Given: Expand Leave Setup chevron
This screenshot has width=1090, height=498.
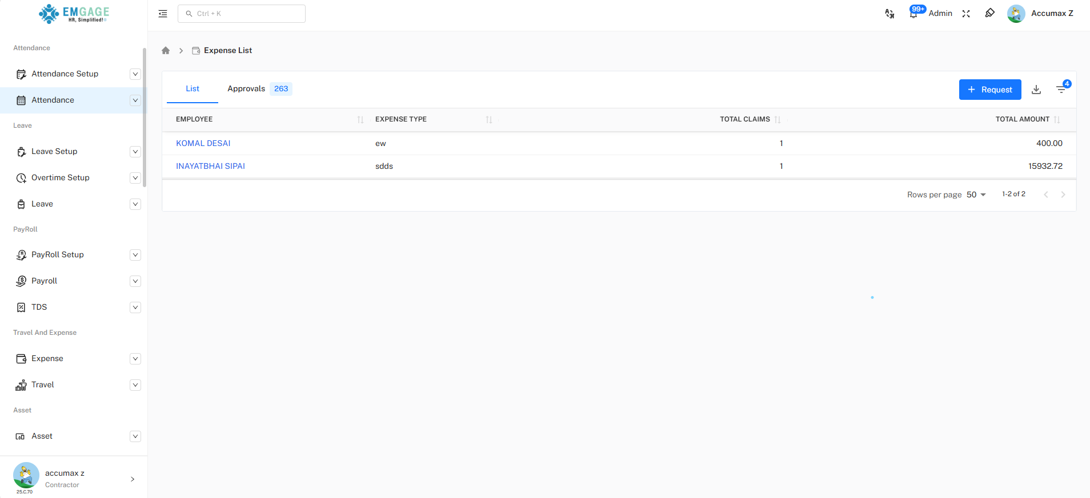Looking at the screenshot, I should [x=135, y=152].
